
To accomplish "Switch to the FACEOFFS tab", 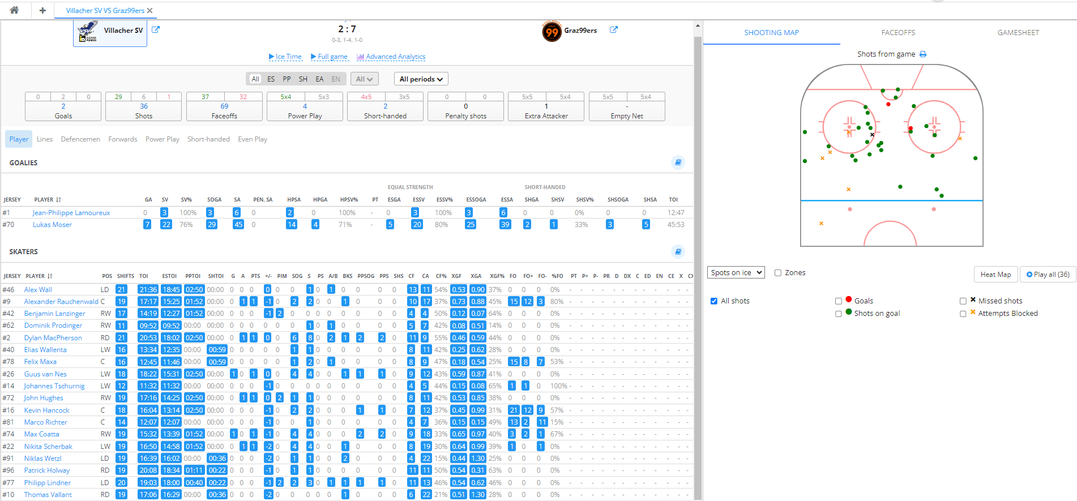I will coord(898,33).
